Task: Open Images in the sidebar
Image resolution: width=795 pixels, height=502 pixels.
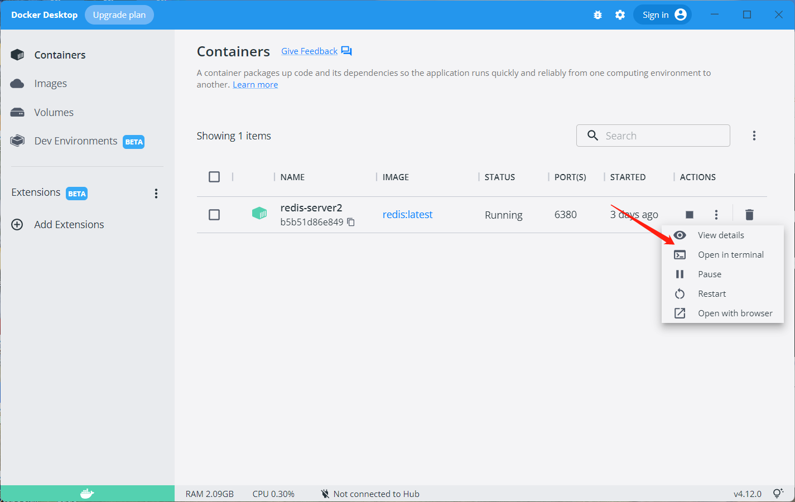Action: pyautogui.click(x=50, y=84)
